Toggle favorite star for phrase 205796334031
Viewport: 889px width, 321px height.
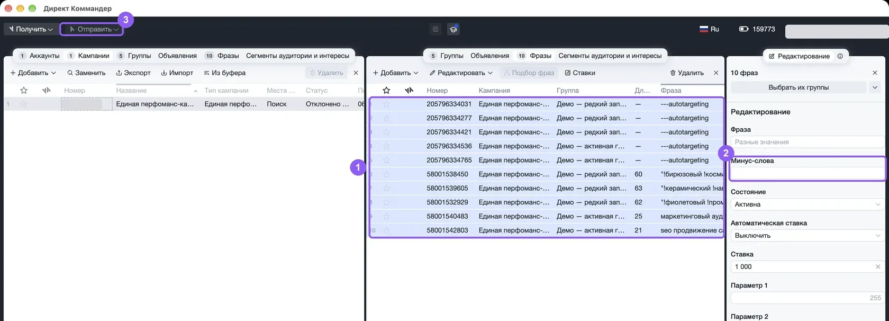point(386,104)
